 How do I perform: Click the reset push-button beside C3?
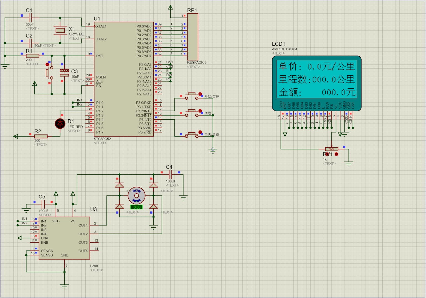(50, 73)
